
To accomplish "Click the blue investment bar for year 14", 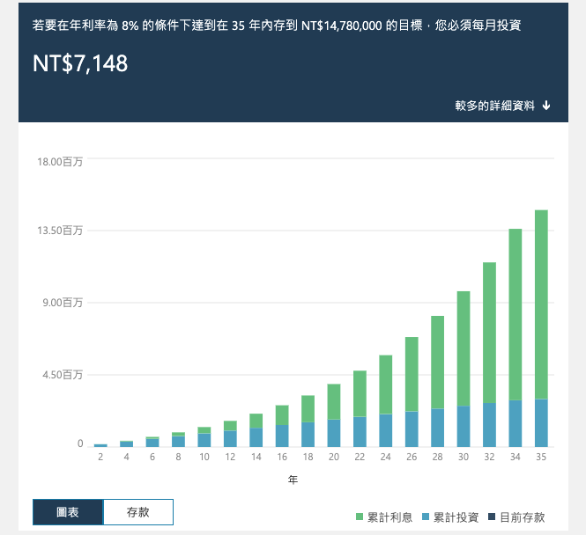I will coord(256,437).
